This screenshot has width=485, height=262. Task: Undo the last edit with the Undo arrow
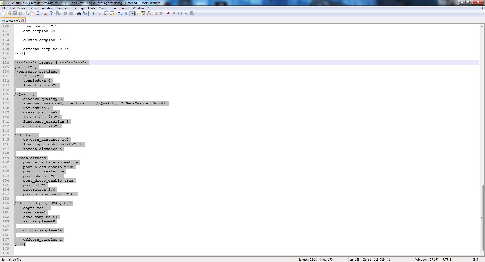tap(65, 13)
